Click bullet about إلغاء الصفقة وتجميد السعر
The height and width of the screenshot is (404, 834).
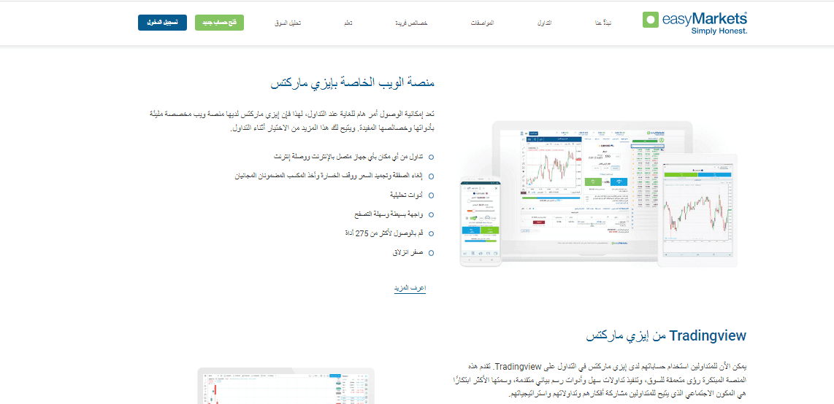pos(328,176)
